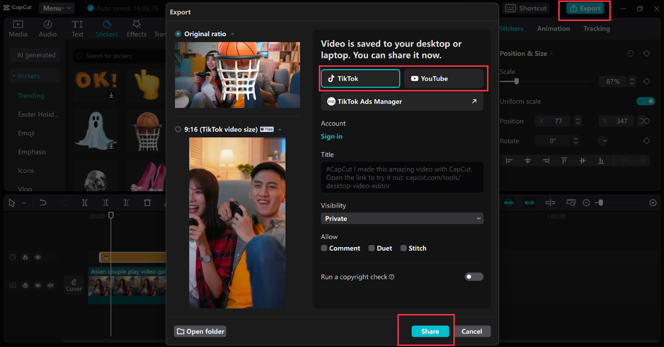Add keyframe for Scale

tap(646, 81)
